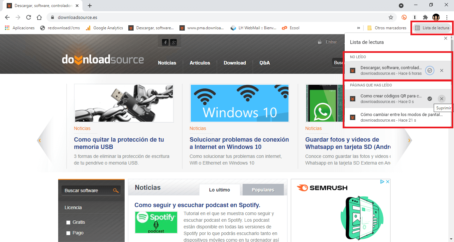Show next slide in carousel
Image resolution: width=454 pixels, height=242 pixels.
409,140
